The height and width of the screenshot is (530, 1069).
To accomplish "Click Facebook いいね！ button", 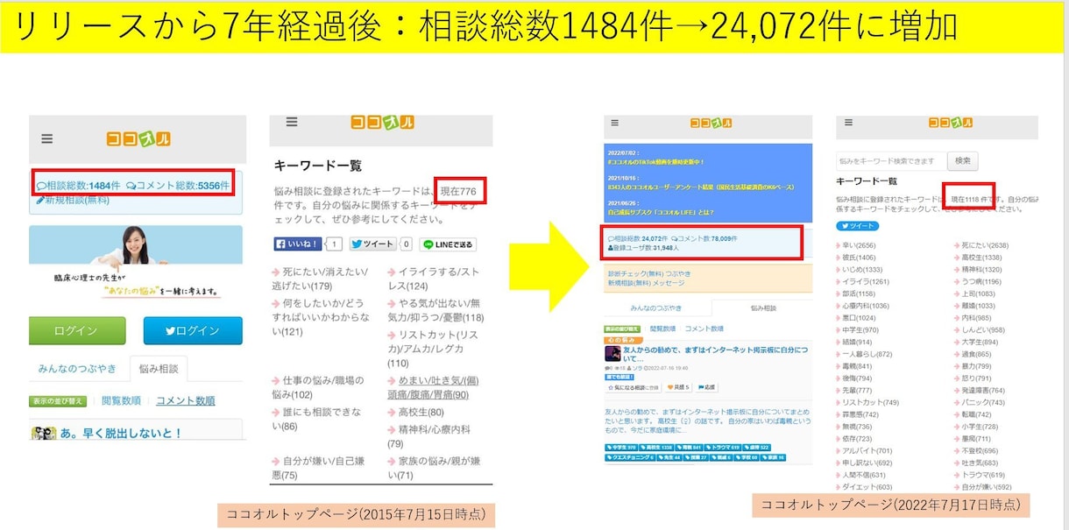I will (299, 244).
